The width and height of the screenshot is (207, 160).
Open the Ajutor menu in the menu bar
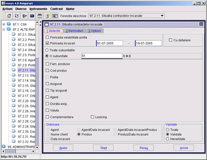pyautogui.click(x=70, y=9)
